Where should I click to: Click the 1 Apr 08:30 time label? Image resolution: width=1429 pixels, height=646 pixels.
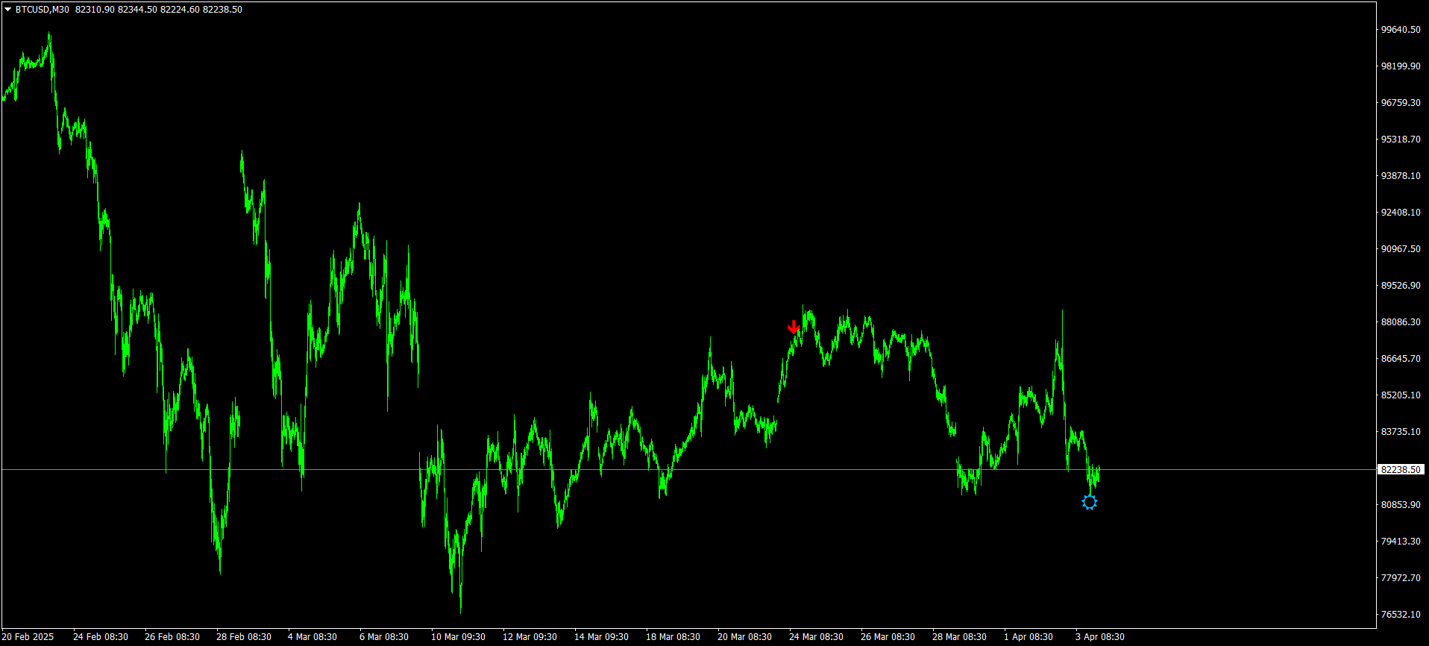point(1028,637)
